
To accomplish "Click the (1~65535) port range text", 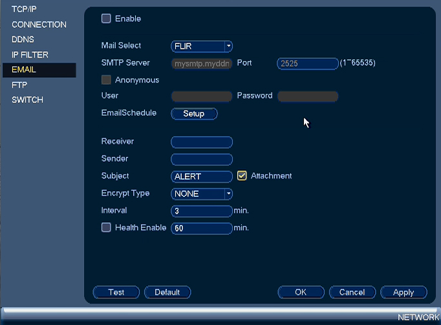I will pyautogui.click(x=358, y=63).
